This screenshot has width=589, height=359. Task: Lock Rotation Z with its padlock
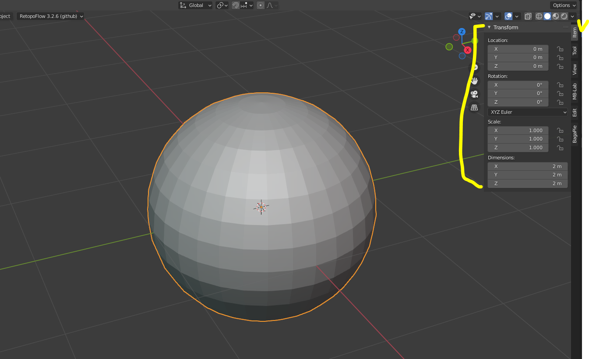(x=560, y=102)
